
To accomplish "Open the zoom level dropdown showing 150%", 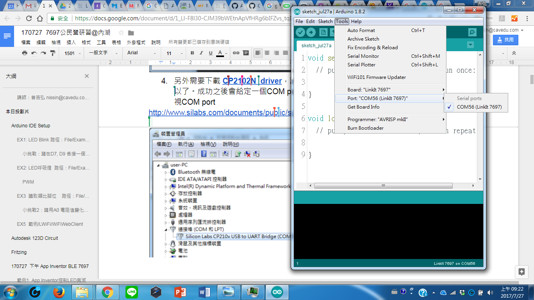I will tap(73, 53).
